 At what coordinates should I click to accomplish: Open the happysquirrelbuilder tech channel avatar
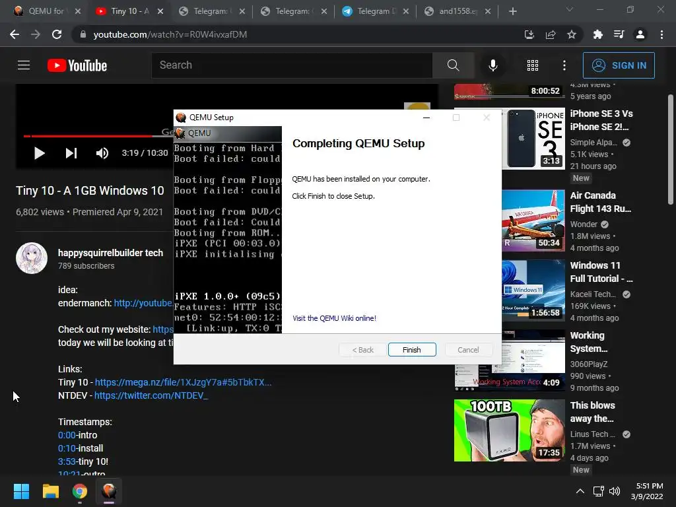click(32, 258)
